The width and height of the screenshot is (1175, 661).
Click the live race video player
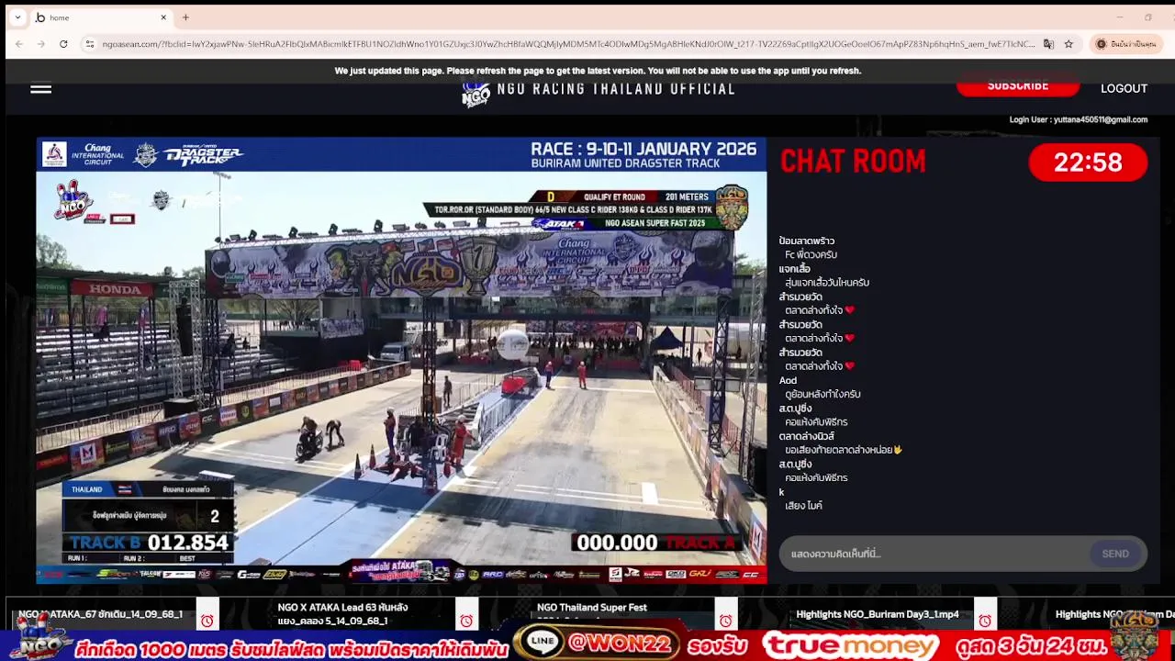[401, 360]
